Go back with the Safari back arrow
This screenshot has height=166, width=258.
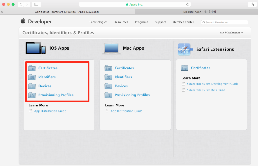[21, 4]
